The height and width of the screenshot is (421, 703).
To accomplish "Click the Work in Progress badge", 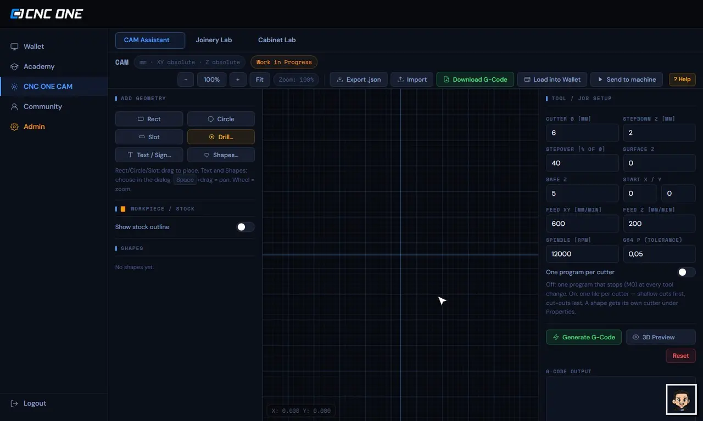I will 284,62.
